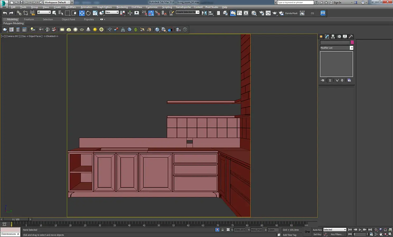Select the Move tool in main toolbar
393x237 pixels.
(x=82, y=13)
